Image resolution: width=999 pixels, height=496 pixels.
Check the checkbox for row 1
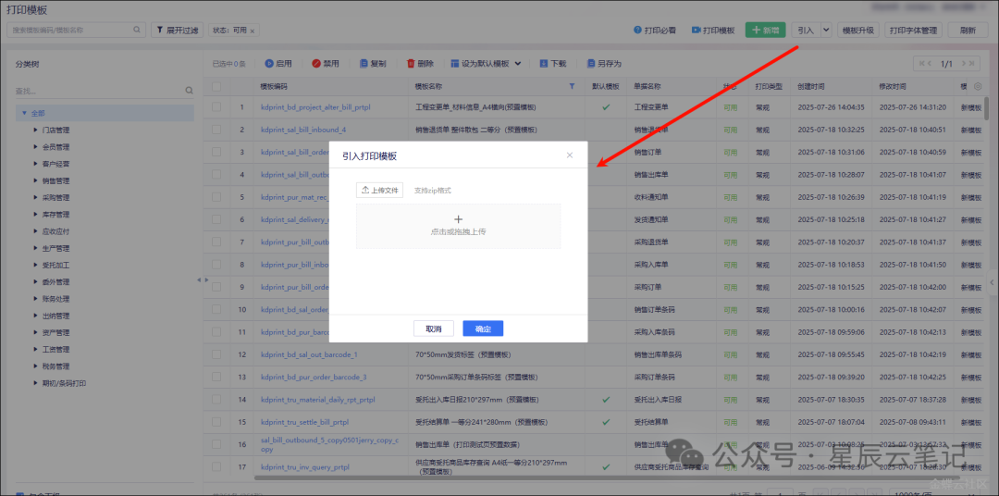(x=216, y=107)
